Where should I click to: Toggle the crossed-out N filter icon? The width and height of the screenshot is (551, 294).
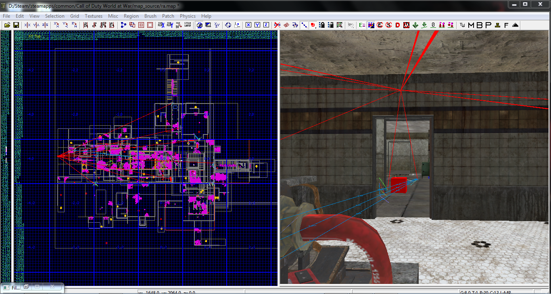[407, 25]
